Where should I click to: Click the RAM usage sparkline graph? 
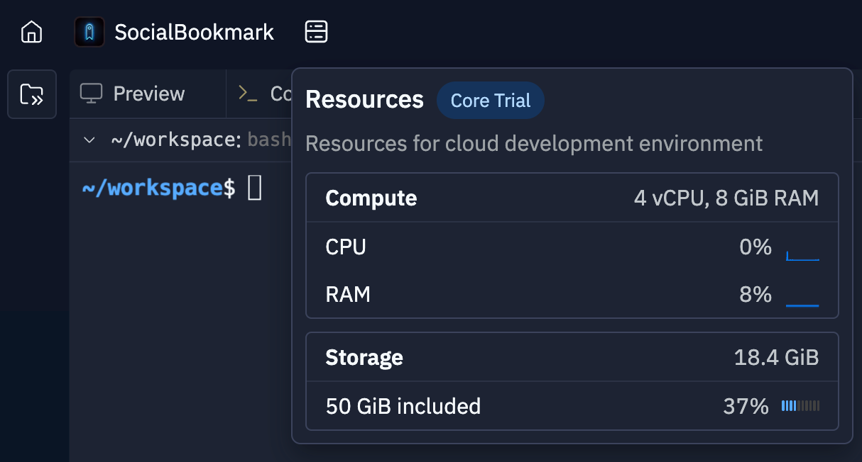[x=802, y=302]
